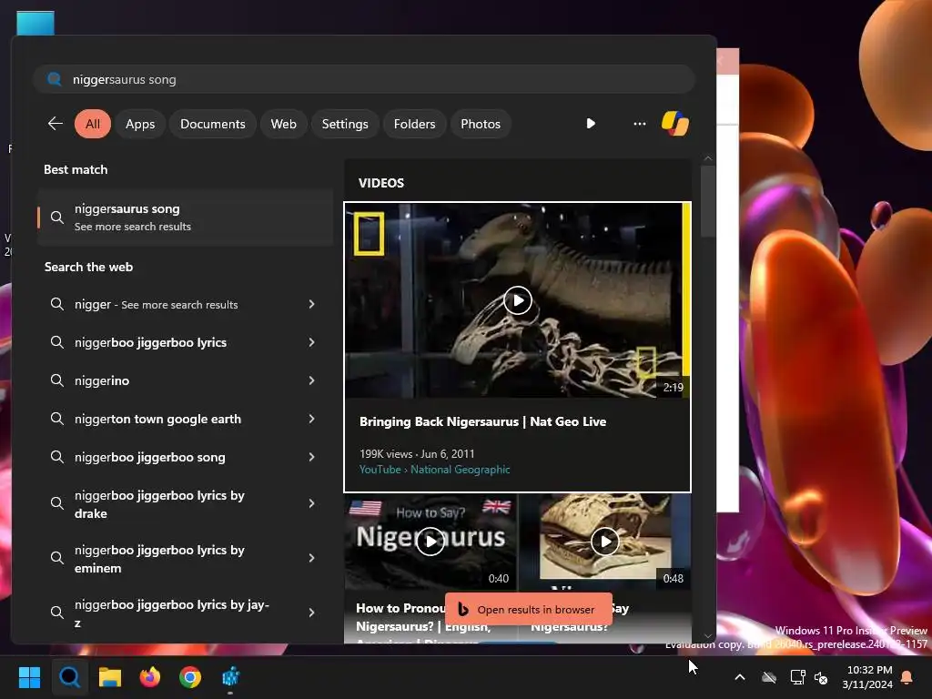
Task: Switch to the Photos filter tab
Action: point(481,124)
